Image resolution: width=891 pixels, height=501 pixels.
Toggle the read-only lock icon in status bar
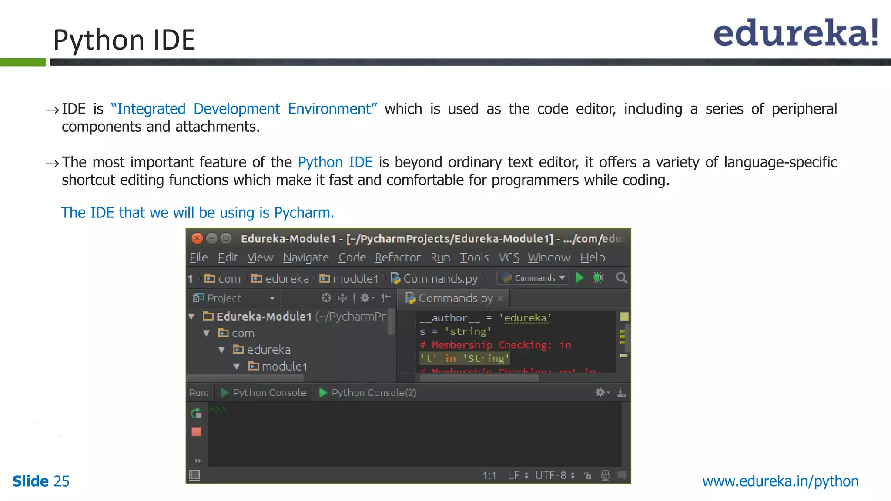(588, 475)
